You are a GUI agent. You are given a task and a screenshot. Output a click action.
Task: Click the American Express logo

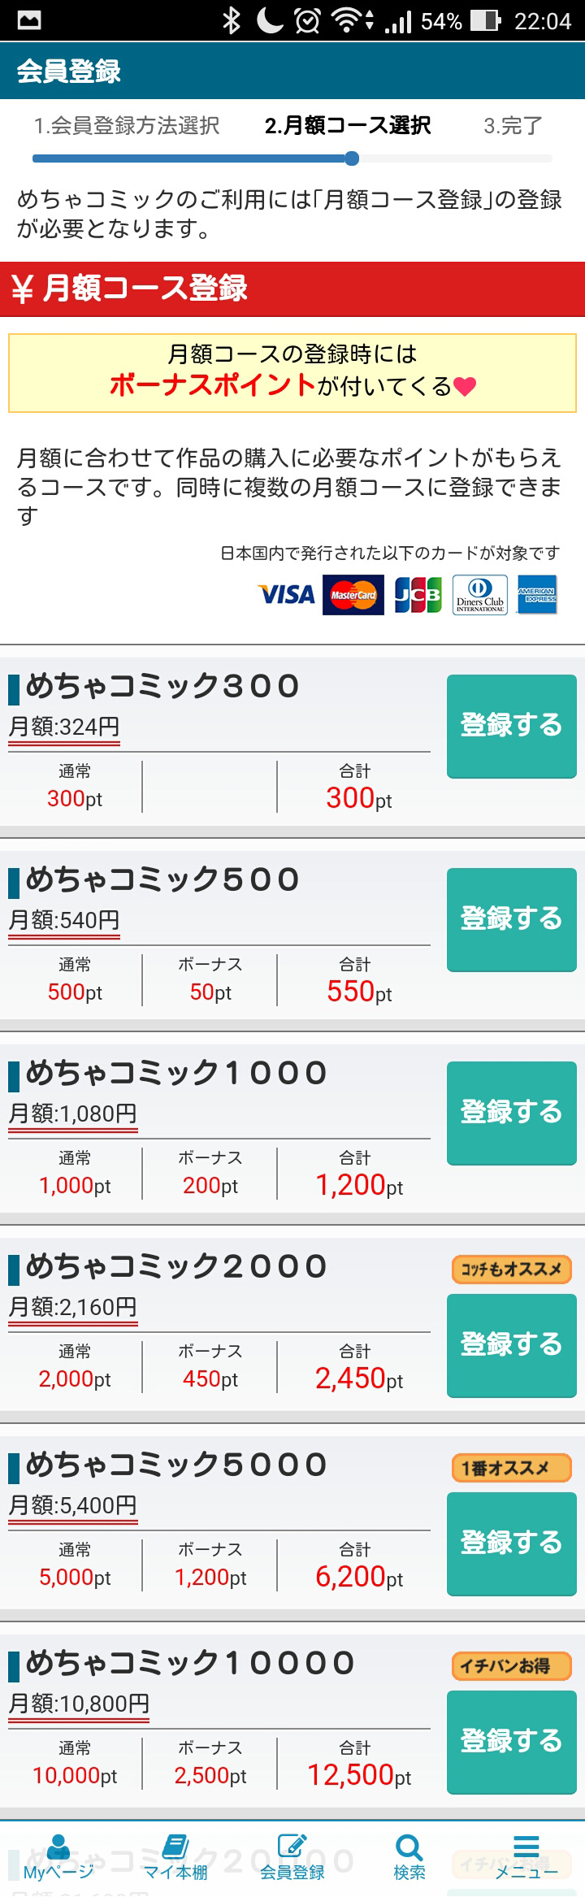[537, 595]
